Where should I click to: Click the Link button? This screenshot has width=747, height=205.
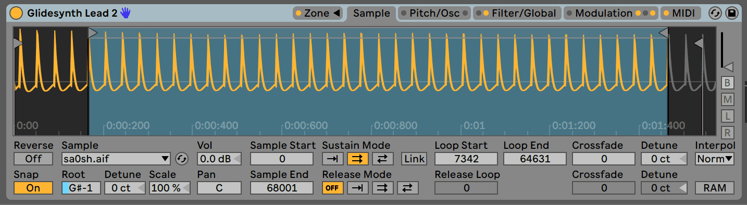pos(414,159)
